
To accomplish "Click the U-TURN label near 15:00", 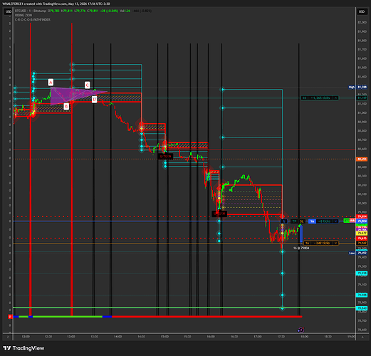I will coord(165,156).
